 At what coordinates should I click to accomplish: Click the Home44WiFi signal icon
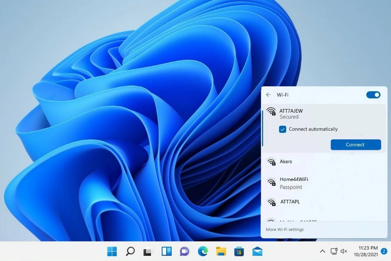(x=271, y=182)
